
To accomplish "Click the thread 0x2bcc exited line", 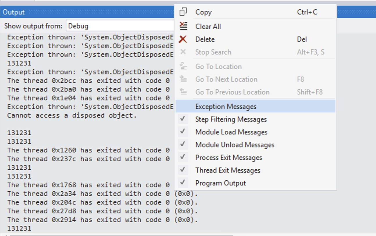I will [x=88, y=81].
